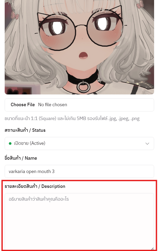Click the collar ring in preview image
Screen dimensions: 158x251
pos(83,87)
